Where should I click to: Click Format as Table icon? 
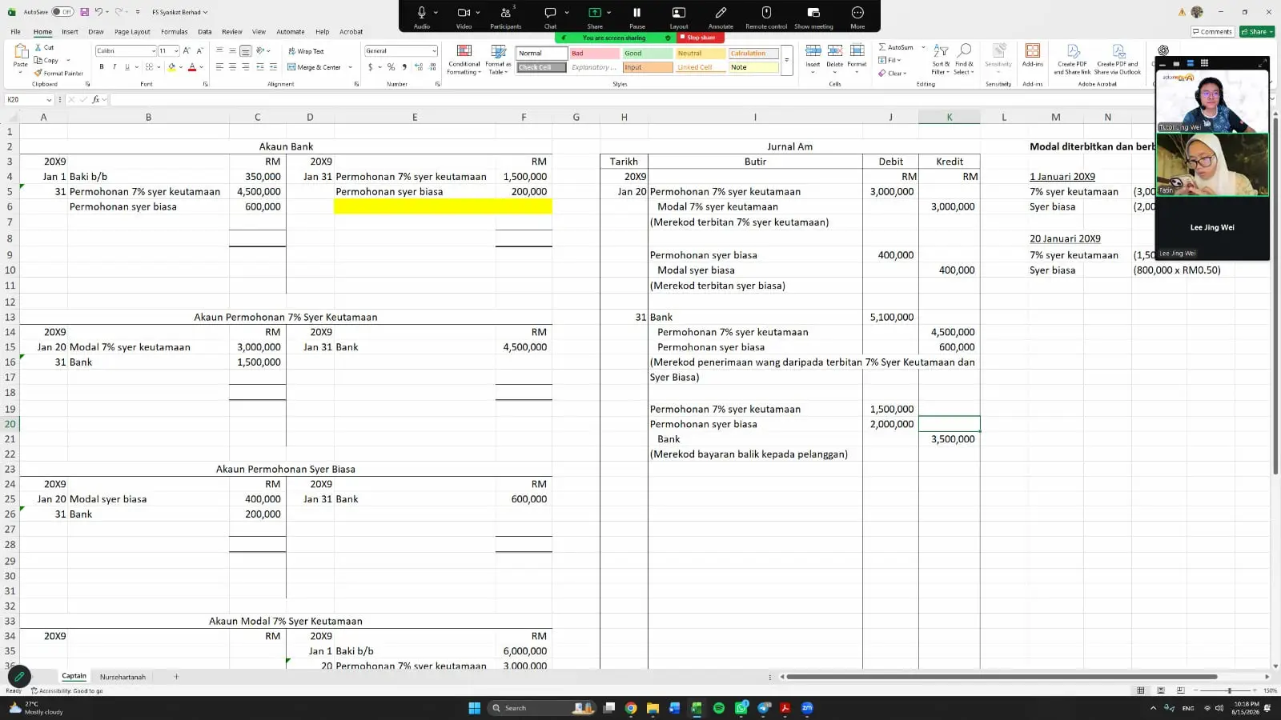coord(498,52)
